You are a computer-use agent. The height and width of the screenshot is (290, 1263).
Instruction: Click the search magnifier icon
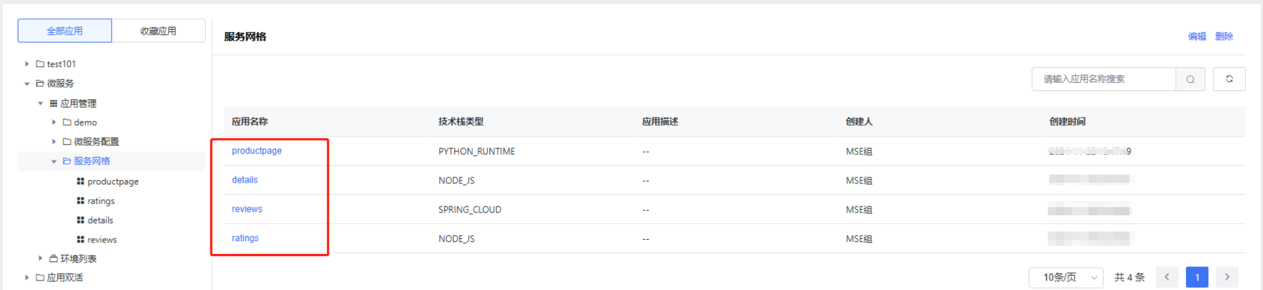pos(1190,79)
